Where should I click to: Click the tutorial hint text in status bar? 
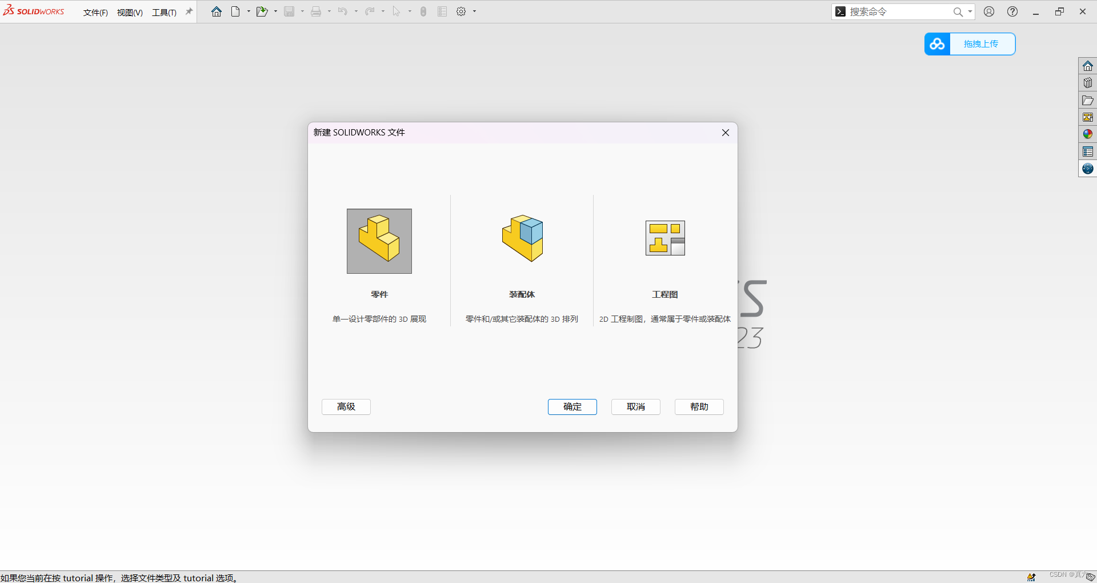click(x=119, y=578)
